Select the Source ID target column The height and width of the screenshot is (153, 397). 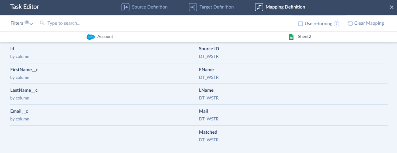pyautogui.click(x=209, y=52)
